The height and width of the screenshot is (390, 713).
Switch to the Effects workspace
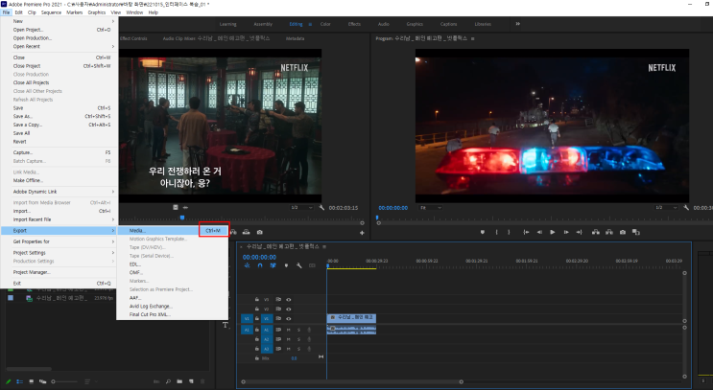354,24
